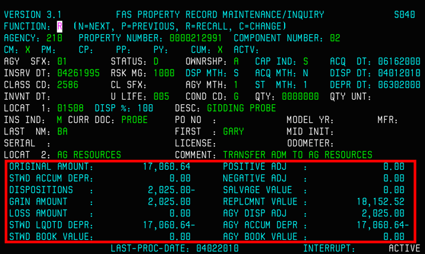Click the QTY value 0000000
Viewport: 425px width, 254px height.
[x=300, y=96]
